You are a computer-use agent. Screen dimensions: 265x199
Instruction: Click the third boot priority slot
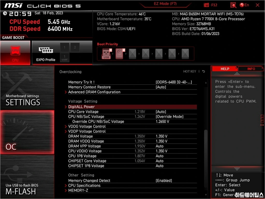tap(132, 54)
